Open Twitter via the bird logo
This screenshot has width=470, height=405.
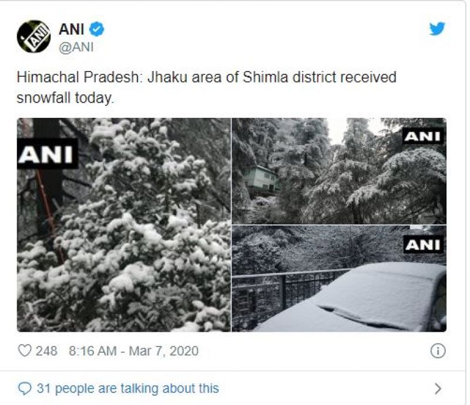pyautogui.click(x=437, y=29)
